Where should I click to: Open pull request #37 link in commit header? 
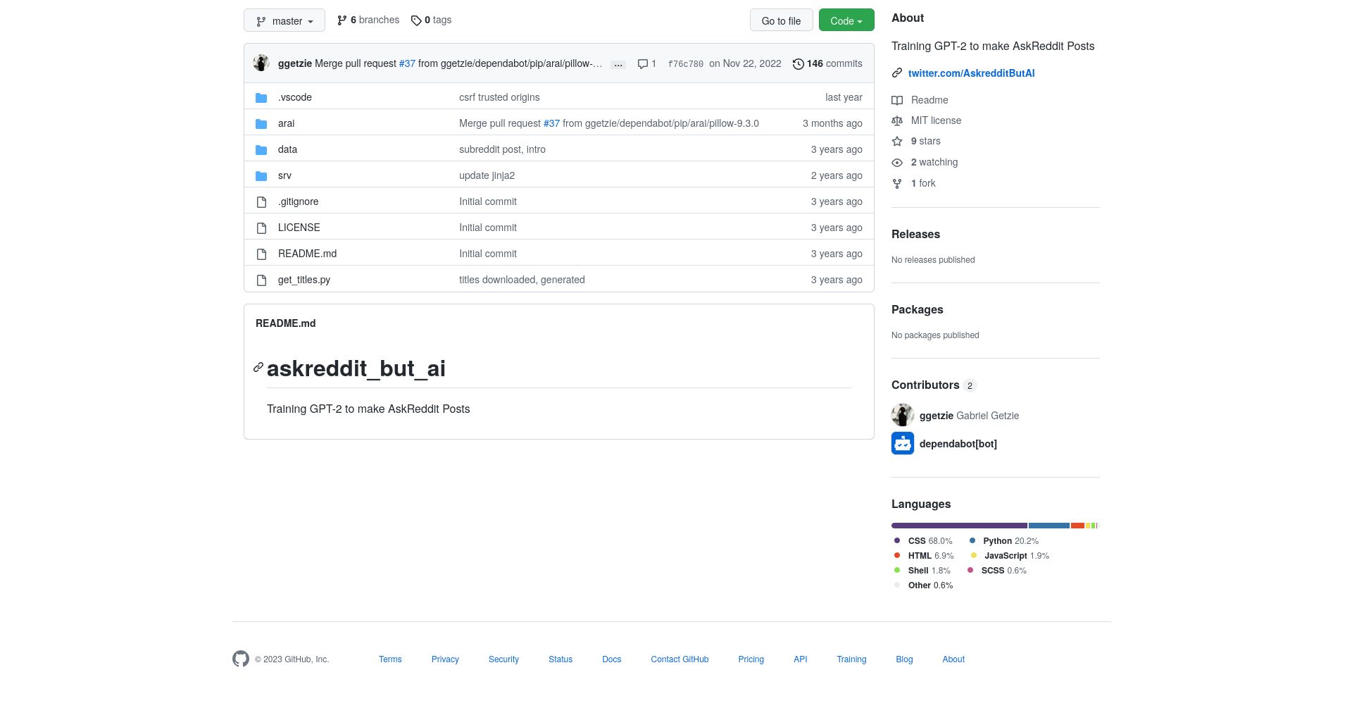click(407, 63)
